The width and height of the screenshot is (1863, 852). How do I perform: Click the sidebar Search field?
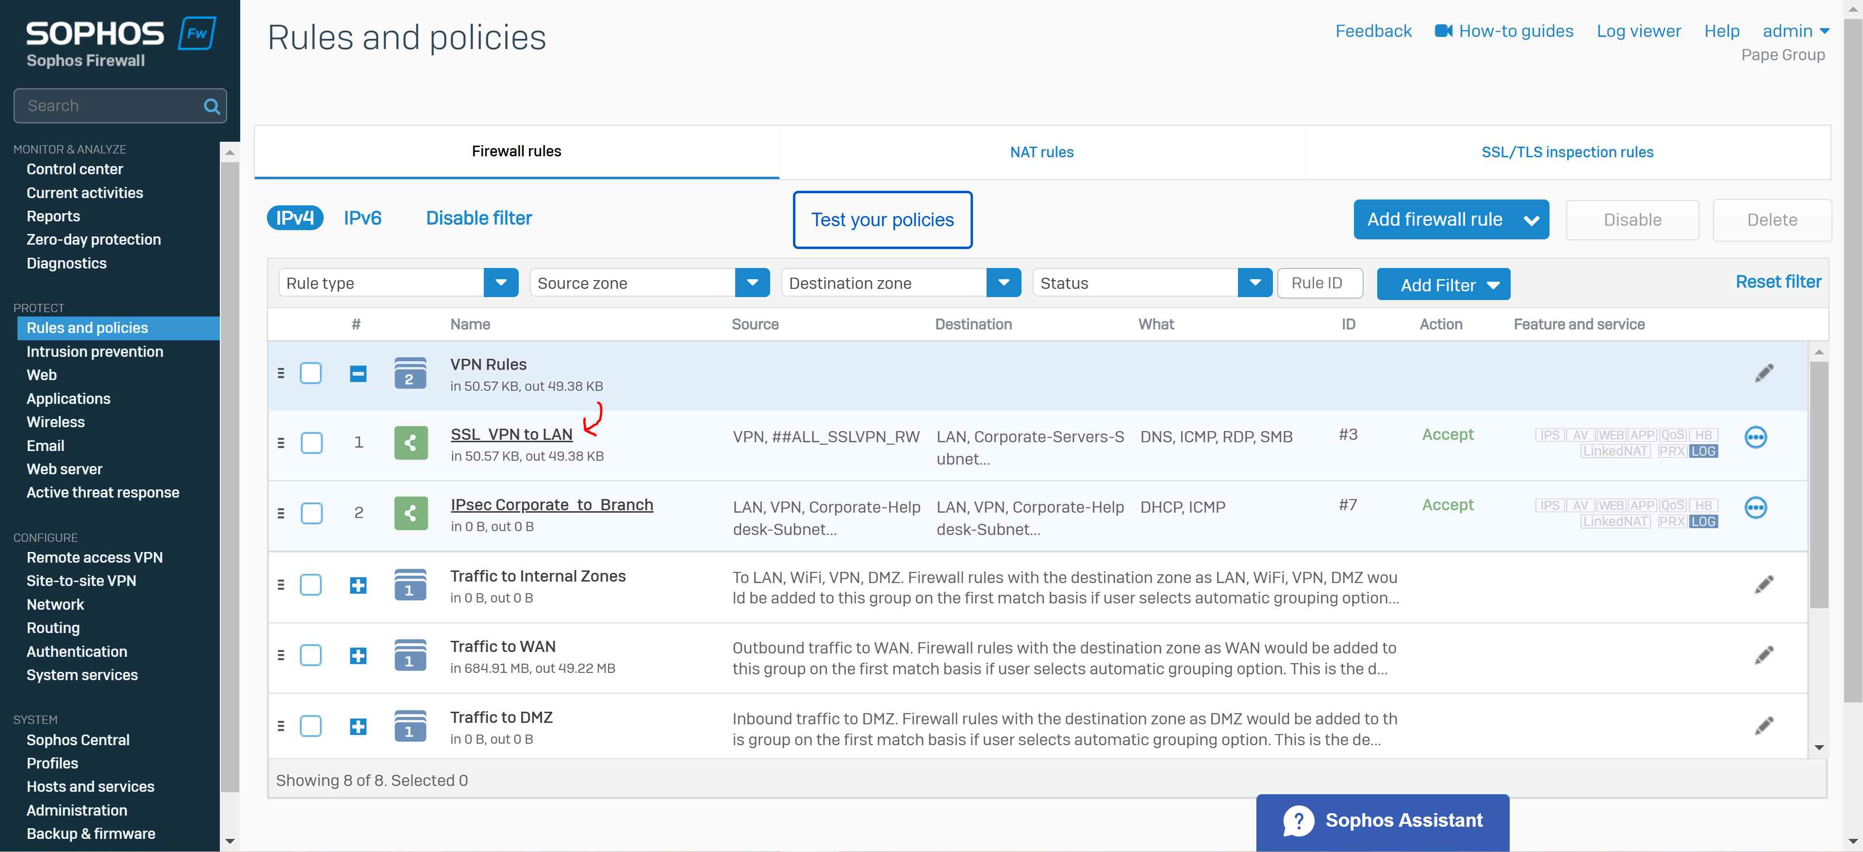pos(120,106)
